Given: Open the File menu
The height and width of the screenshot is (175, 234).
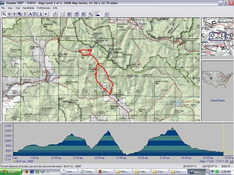Looking at the screenshot, I should point(3,8).
